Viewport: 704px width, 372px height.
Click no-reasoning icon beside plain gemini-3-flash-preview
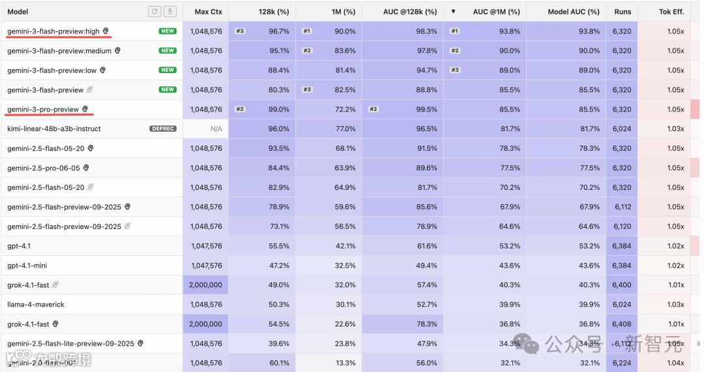pyautogui.click(x=90, y=89)
